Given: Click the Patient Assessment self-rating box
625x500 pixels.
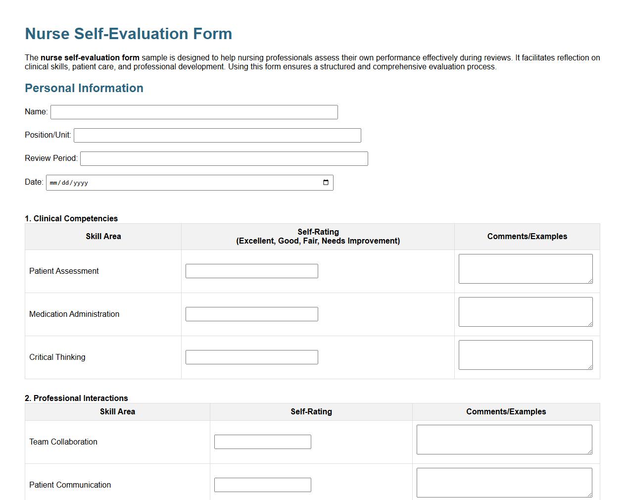Looking at the screenshot, I should [x=251, y=271].
